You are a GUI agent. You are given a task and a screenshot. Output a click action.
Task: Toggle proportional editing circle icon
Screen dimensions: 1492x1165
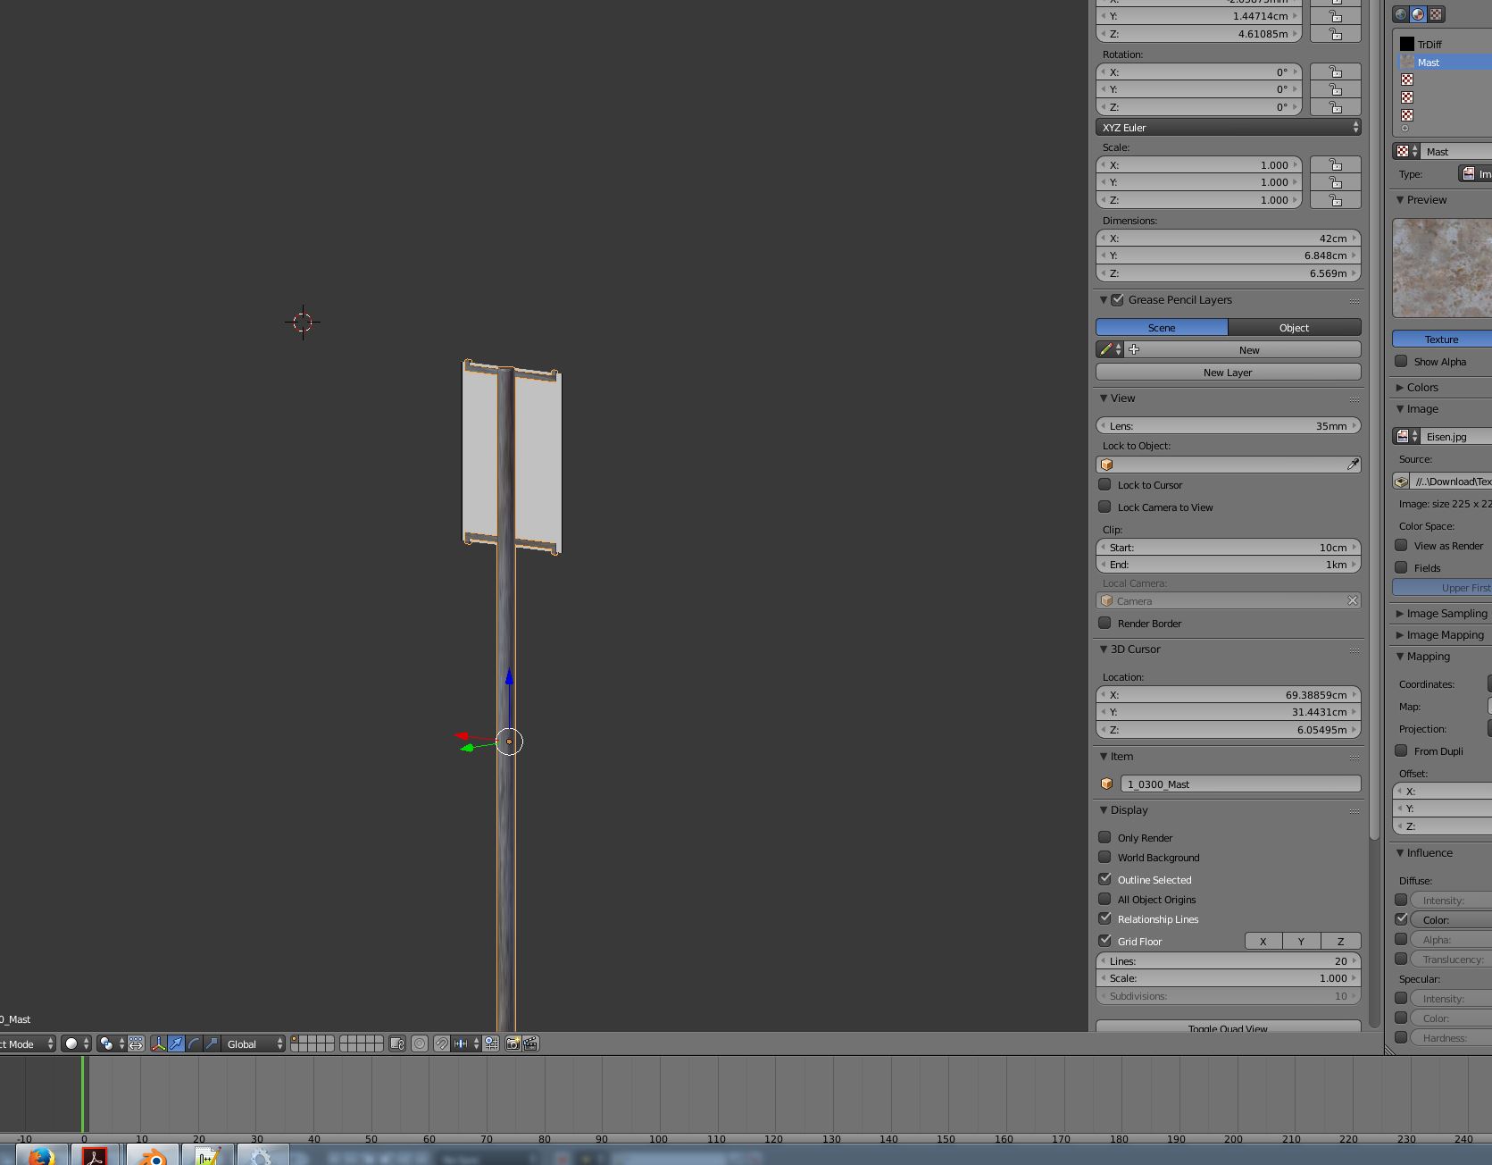(419, 1043)
